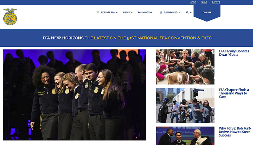This screenshot has width=253, height=145.
Task: Follow the Shop link in top bar
Action: pos(204,2)
